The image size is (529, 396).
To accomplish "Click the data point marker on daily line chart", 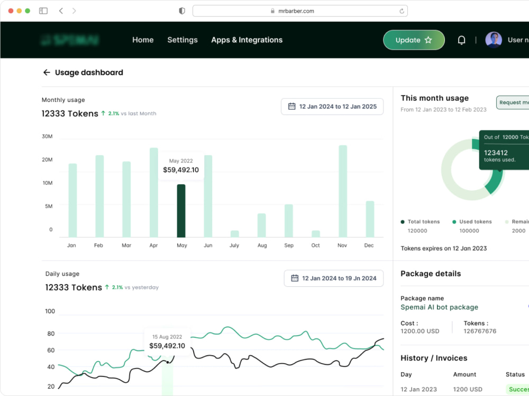I will point(168,362).
